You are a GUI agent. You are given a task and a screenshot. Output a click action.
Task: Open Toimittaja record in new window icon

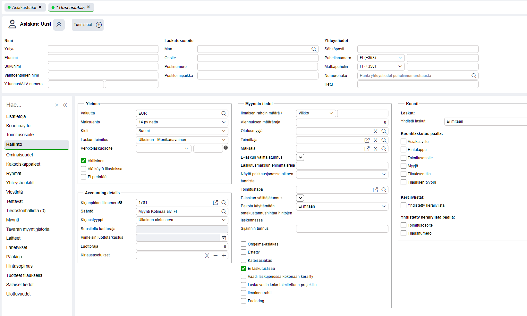[x=367, y=140]
